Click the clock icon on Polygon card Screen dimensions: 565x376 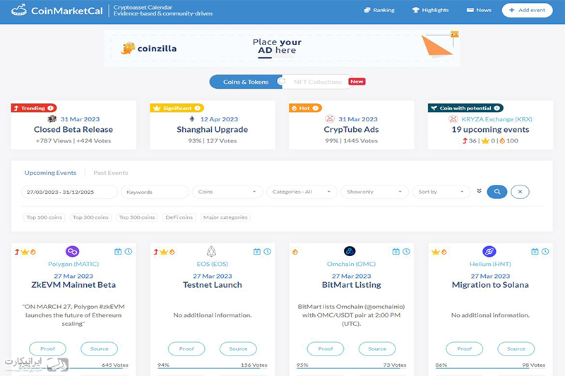129,252
